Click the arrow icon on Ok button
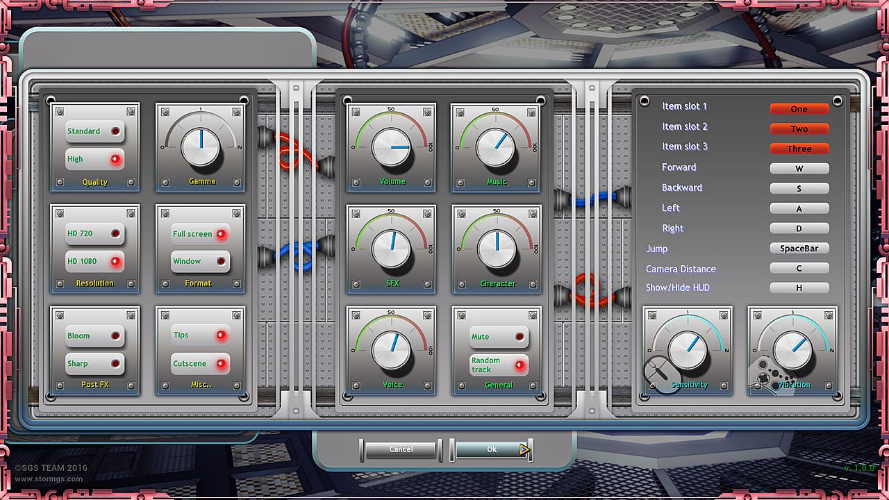The height and width of the screenshot is (500, 889). click(524, 449)
